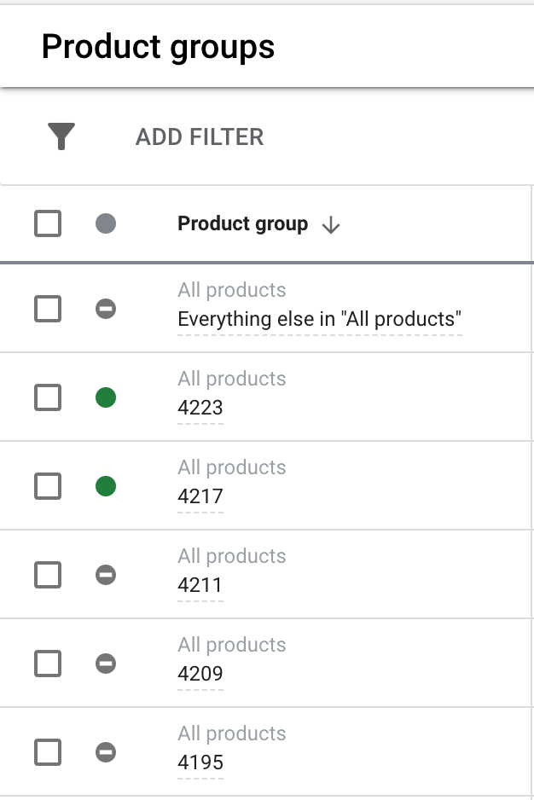The height and width of the screenshot is (800, 534).
Task: Open product group 4195
Action: 200,762
